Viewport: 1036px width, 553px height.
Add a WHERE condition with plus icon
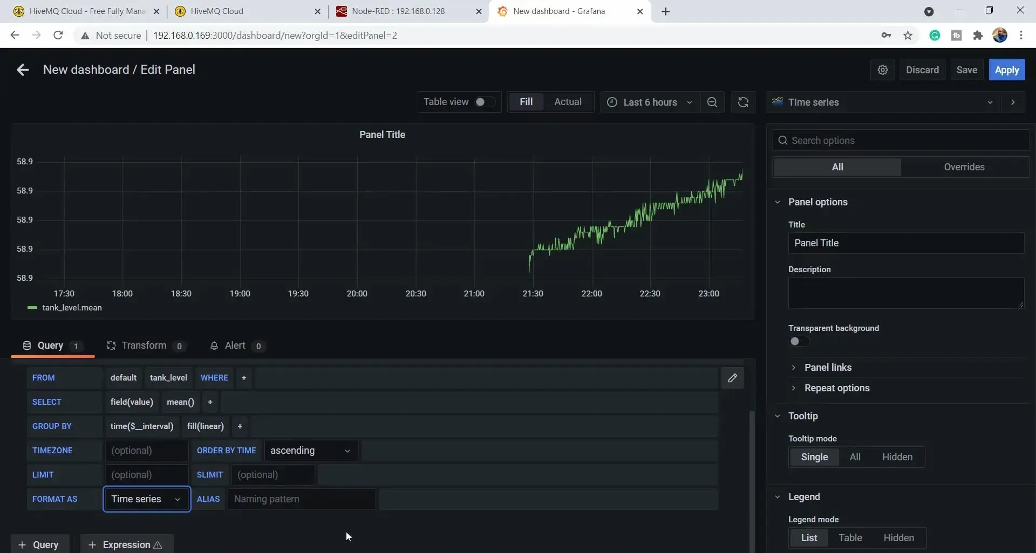244,378
